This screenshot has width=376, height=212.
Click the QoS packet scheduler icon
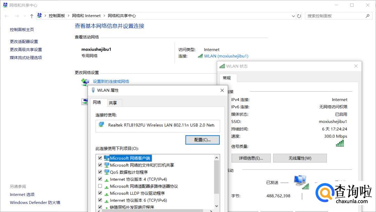coord(107,172)
